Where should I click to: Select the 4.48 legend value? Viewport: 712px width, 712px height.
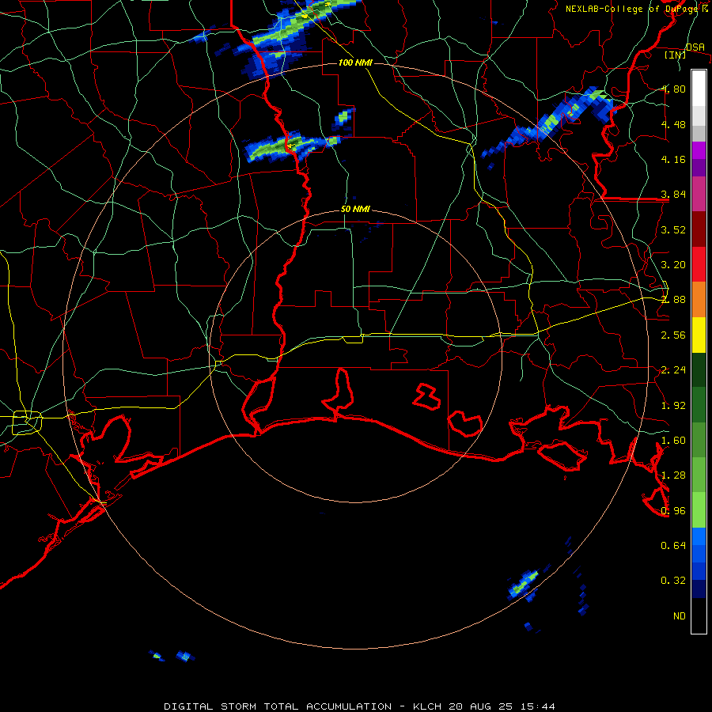673,124
